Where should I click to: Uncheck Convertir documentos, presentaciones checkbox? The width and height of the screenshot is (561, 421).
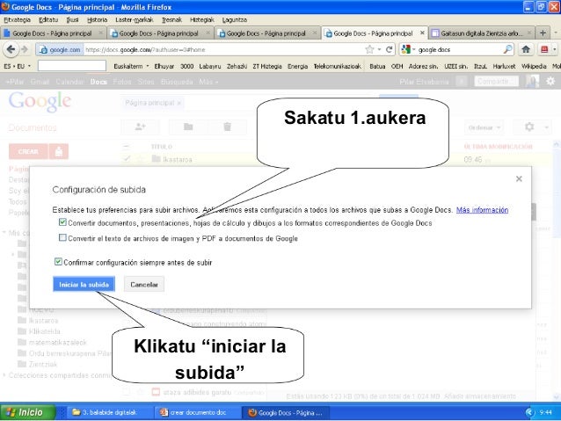click(62, 222)
